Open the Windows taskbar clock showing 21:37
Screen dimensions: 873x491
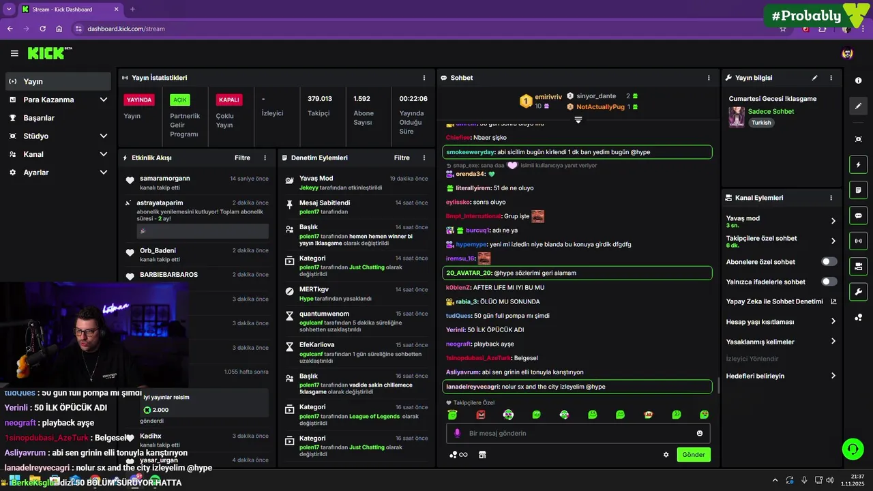[853, 480]
